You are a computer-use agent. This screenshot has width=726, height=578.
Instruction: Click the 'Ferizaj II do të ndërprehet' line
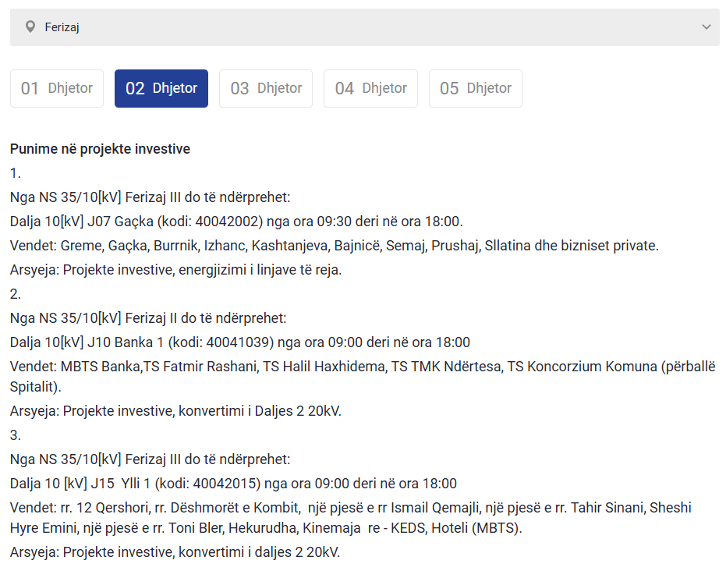click(148, 318)
